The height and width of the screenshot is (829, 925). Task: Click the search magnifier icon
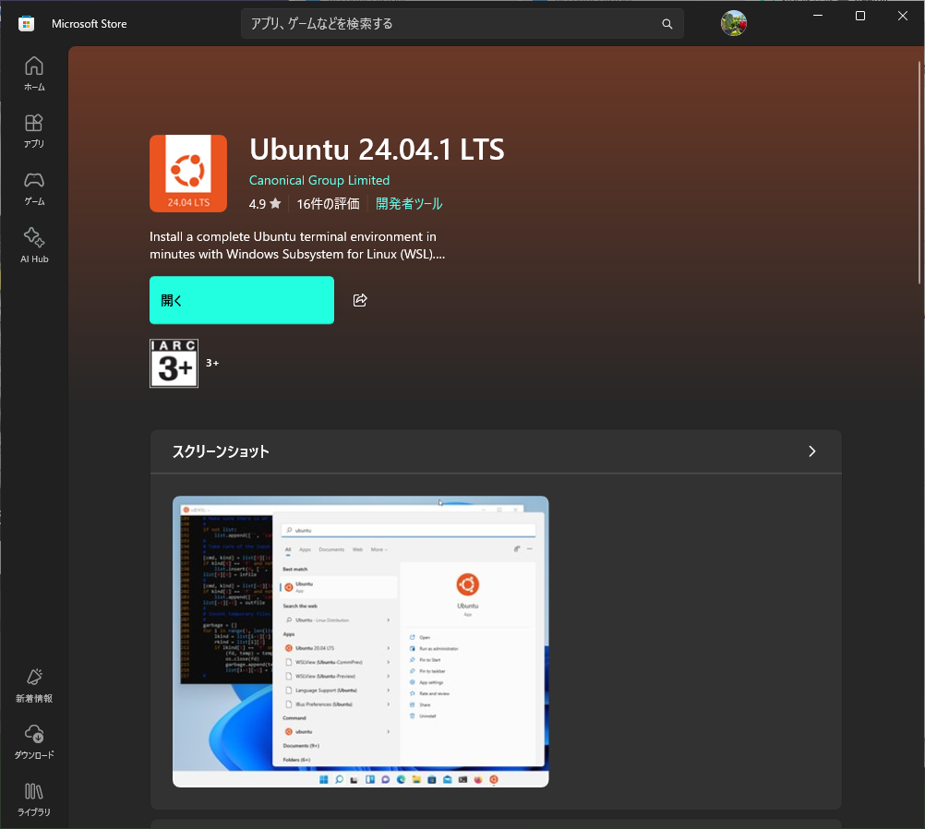point(667,24)
